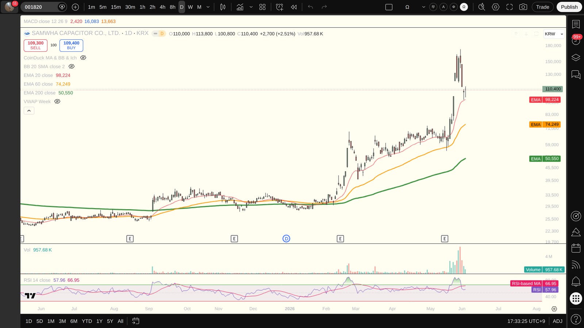Image resolution: width=584 pixels, height=328 pixels.
Task: Open the indicator templates grid icon
Action: tap(262, 7)
